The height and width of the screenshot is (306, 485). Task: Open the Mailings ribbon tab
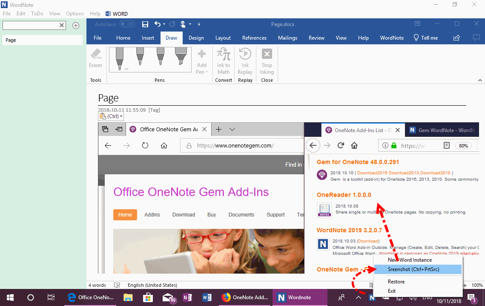click(x=288, y=38)
